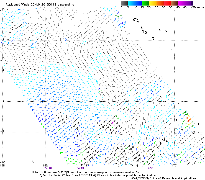This screenshot has height=180, width=205.
Task: Click the legend label '0' under color bar
Action: point(121,7)
